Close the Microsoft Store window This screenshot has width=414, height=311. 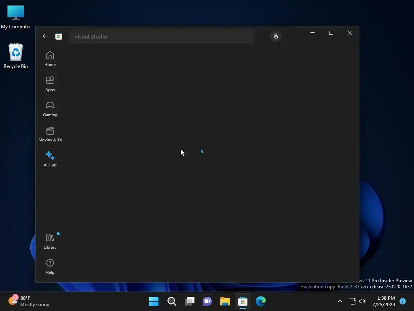pyautogui.click(x=350, y=33)
